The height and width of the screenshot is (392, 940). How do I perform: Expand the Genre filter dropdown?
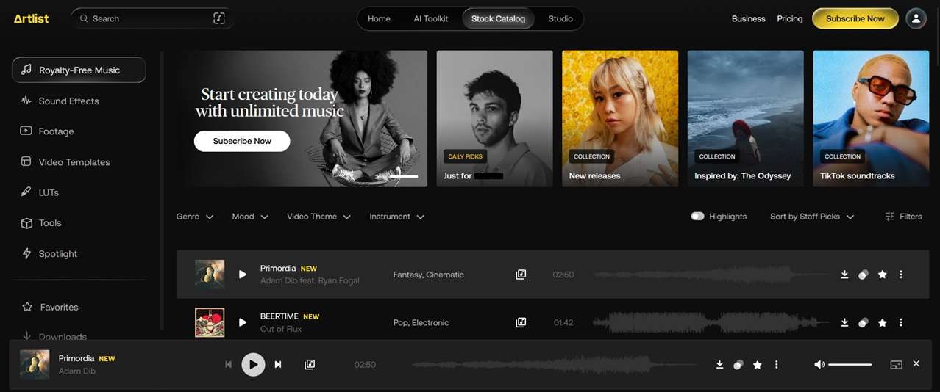point(195,217)
